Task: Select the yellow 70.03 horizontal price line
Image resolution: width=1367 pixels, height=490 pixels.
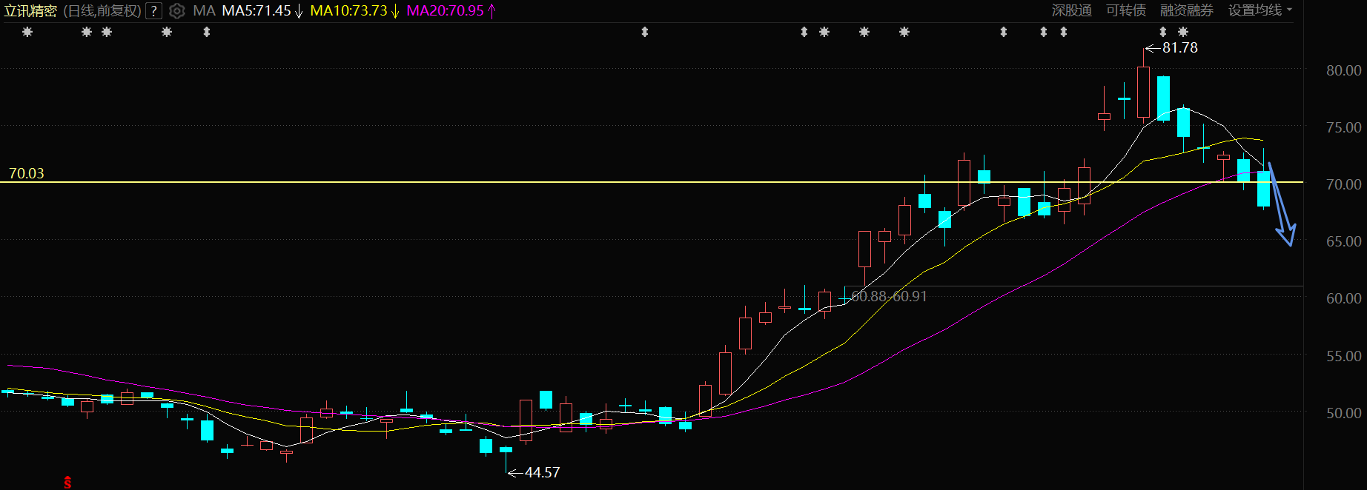Action: click(652, 182)
